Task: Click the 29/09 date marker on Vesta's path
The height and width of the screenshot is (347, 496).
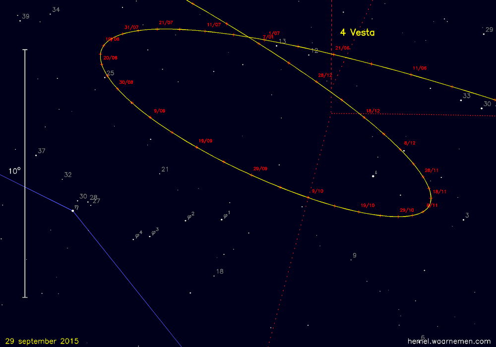Action: 260,169
